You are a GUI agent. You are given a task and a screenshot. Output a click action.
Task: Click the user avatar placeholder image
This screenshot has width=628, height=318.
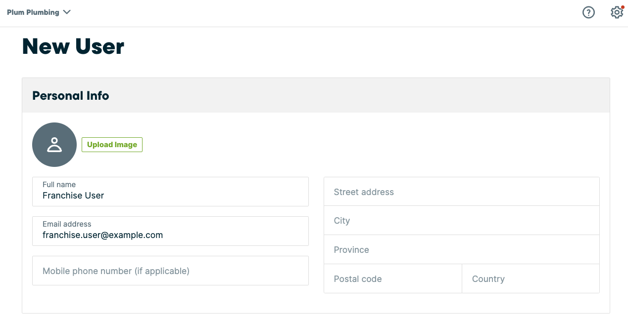[54, 145]
